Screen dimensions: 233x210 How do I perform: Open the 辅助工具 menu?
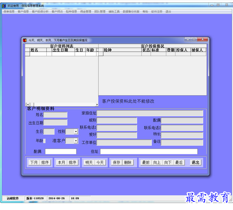pos(114,11)
